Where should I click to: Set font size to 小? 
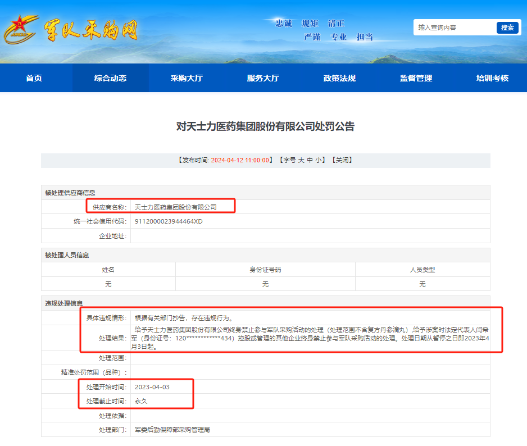click(x=319, y=160)
